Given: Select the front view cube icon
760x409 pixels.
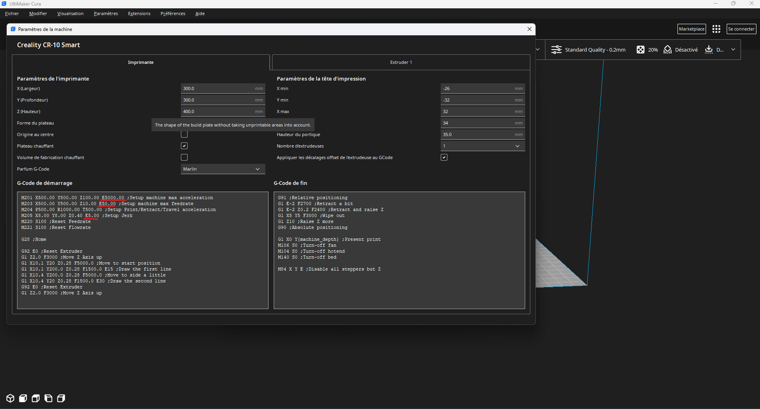Looking at the screenshot, I should point(23,398).
